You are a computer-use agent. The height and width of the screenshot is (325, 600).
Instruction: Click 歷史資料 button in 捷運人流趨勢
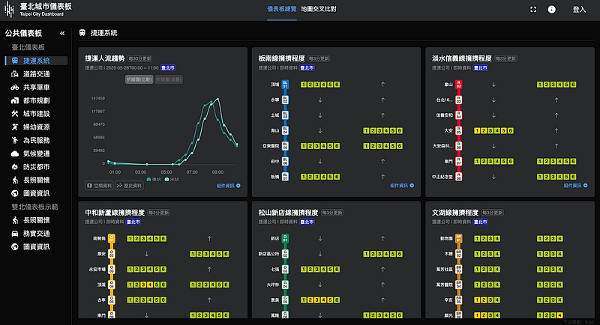pyautogui.click(x=129, y=186)
